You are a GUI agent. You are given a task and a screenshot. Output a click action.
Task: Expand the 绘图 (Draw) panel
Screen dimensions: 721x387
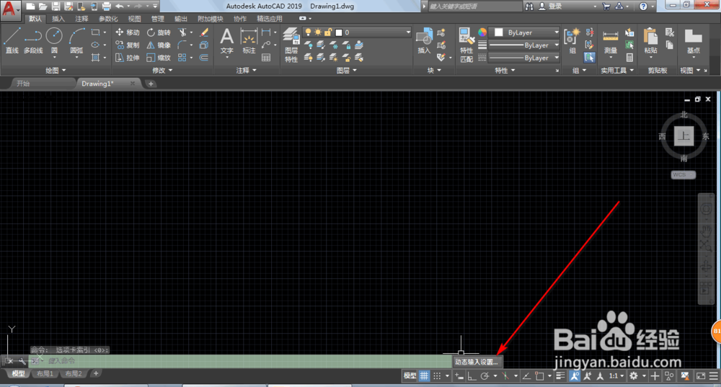(x=56, y=71)
